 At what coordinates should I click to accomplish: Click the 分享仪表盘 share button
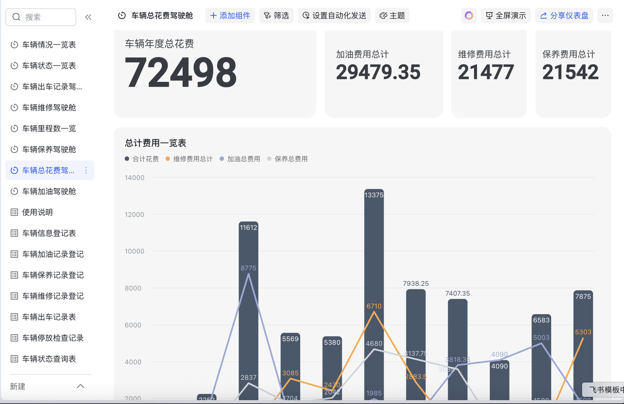(x=564, y=16)
